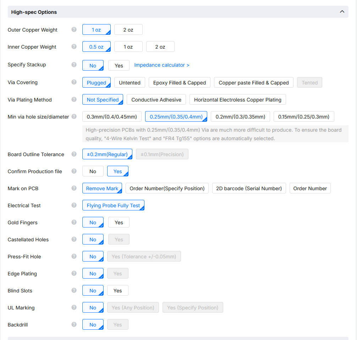
Task: Select 2 oz Outer Copper Weight
Action: (128, 29)
